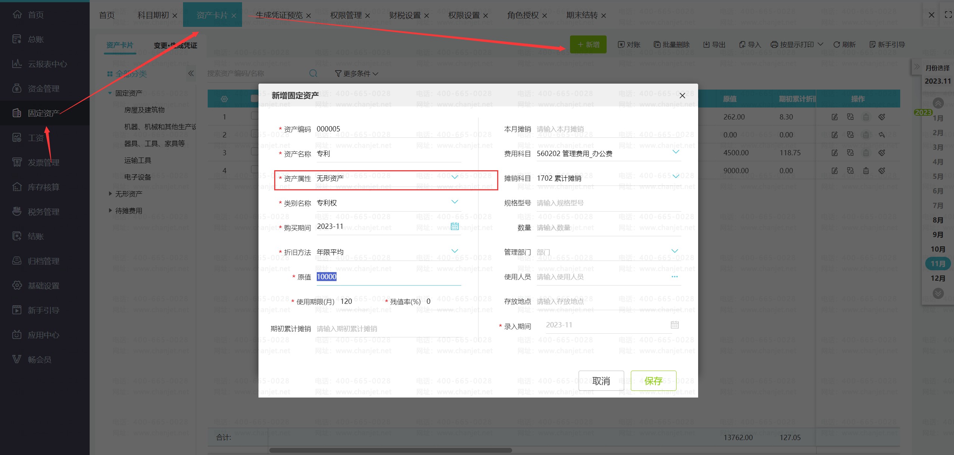
Task: Open 使用人员 picker via three-dots icon
Action: click(x=674, y=277)
